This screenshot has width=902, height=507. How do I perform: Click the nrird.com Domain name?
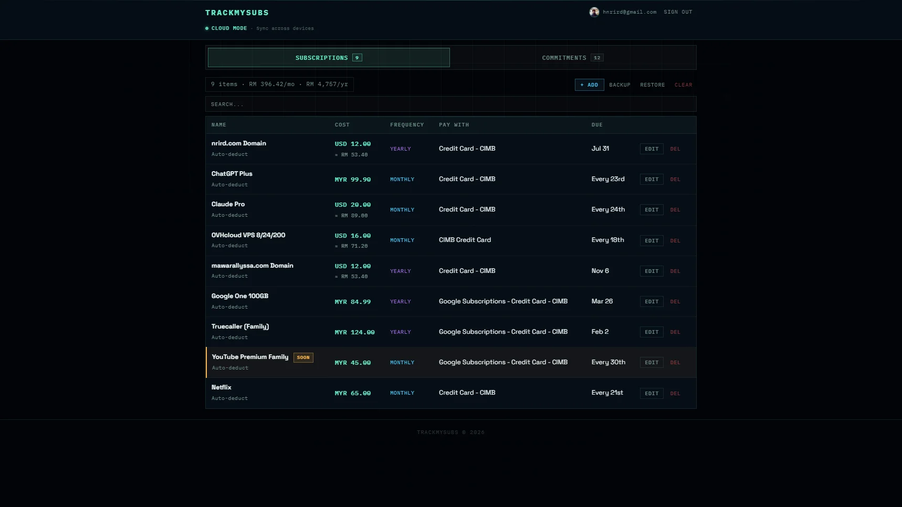point(239,143)
